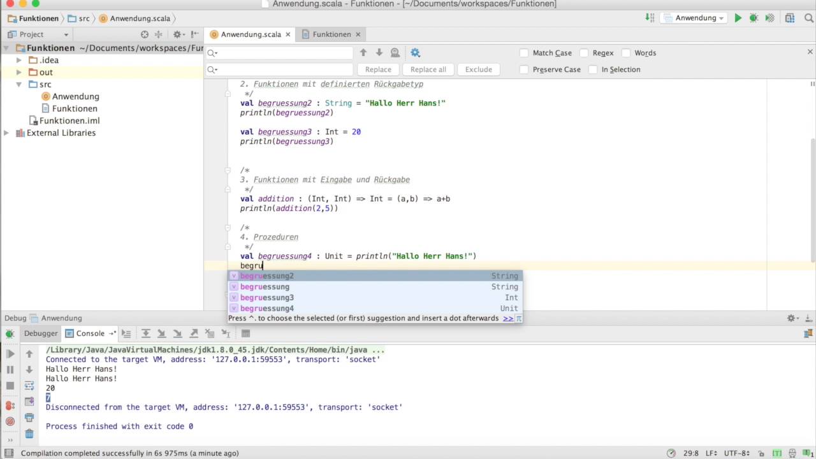Step Into icon in debugger toolbar

pos(162,333)
